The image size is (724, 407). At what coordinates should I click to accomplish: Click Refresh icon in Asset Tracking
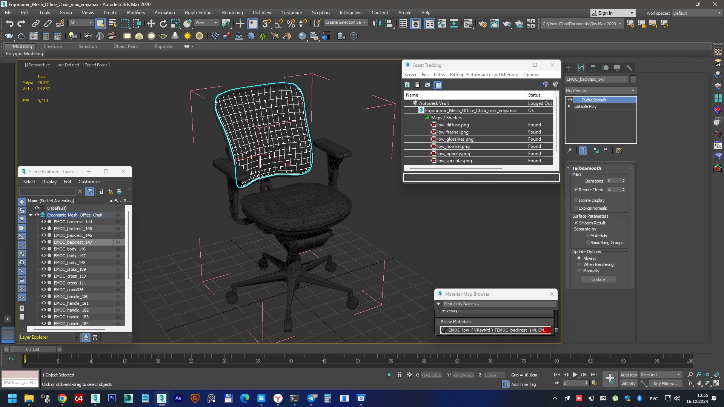(407, 85)
